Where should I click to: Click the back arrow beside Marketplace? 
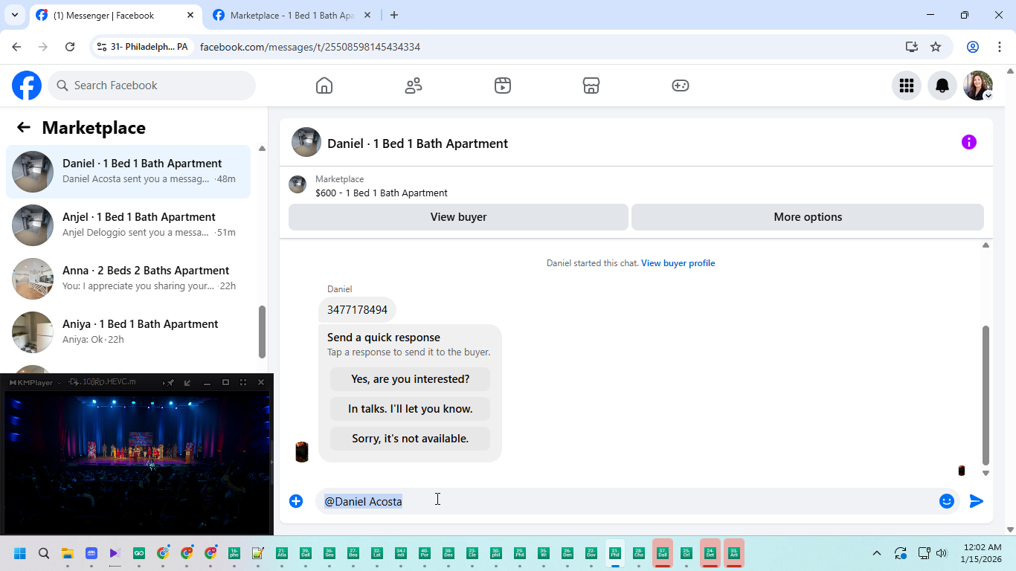[24, 127]
